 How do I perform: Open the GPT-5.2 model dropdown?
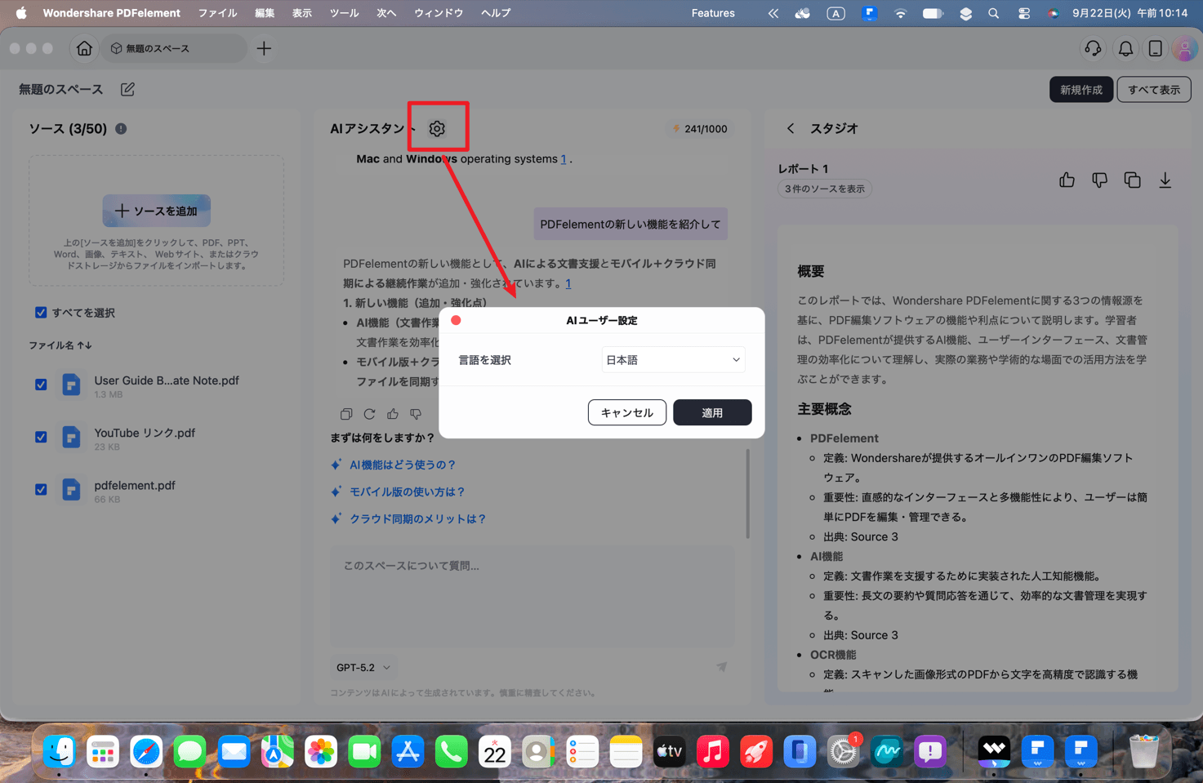pyautogui.click(x=363, y=667)
